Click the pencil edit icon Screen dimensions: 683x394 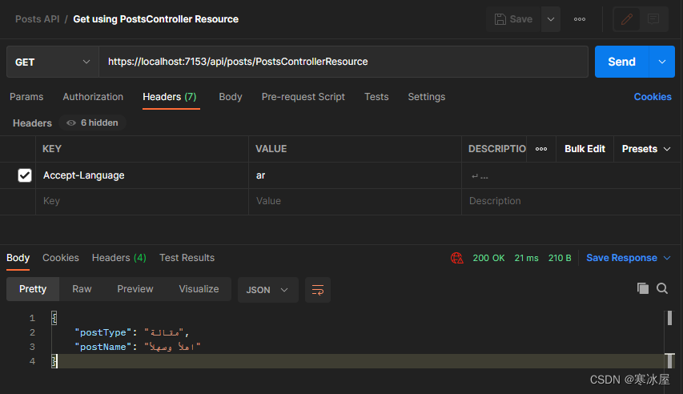626,19
